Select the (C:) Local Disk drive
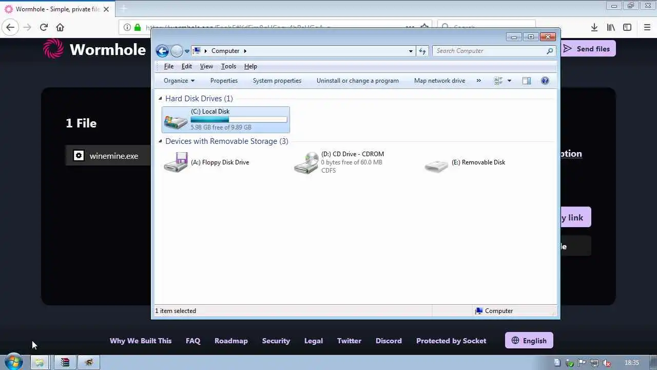 point(226,120)
